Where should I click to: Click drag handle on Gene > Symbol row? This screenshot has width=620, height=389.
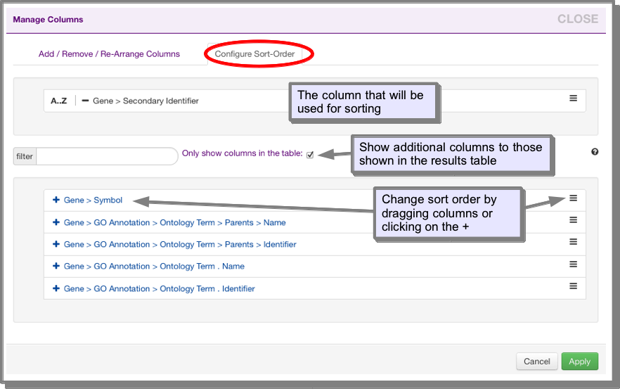click(574, 198)
